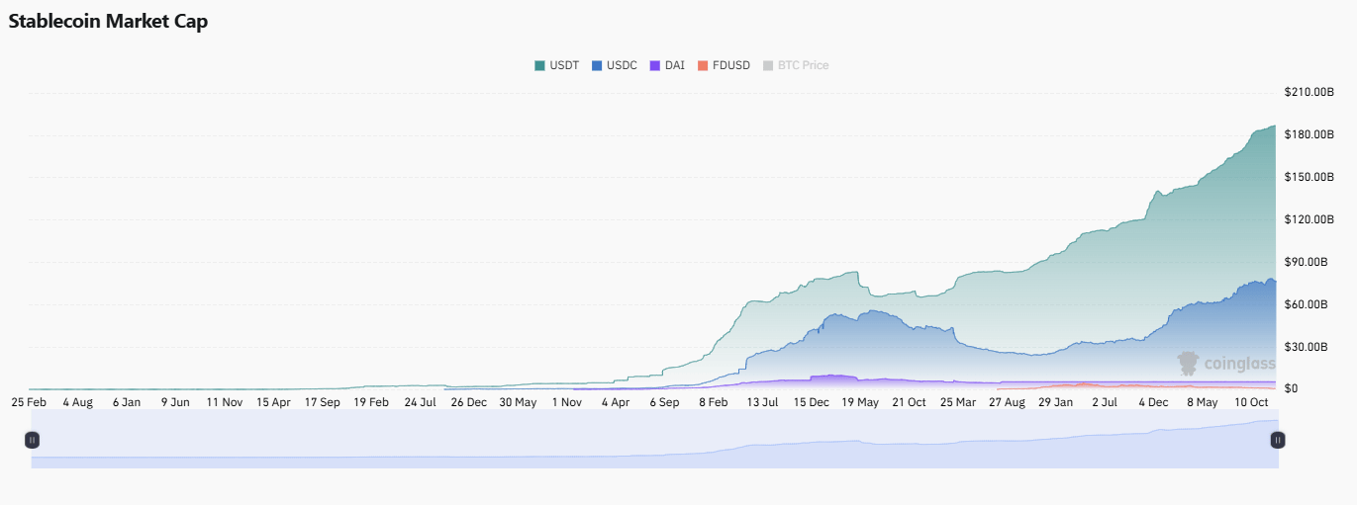Viewport: 1357px width, 505px height.
Task: Click the 15 Apr x-axis date label
Action: 273,402
